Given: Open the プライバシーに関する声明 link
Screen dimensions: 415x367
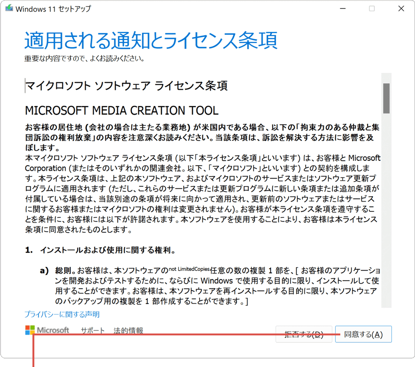Looking at the screenshot, I should 62,314.
